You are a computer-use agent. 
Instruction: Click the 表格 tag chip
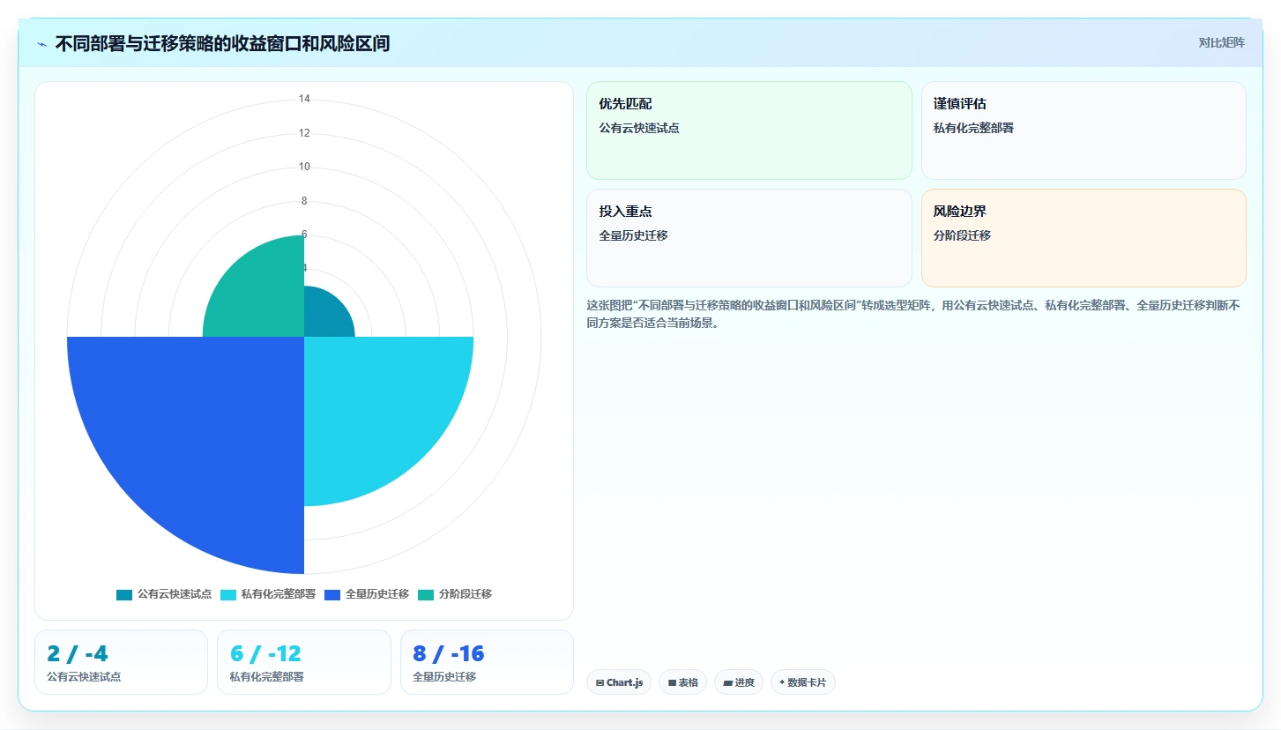pyautogui.click(x=682, y=682)
